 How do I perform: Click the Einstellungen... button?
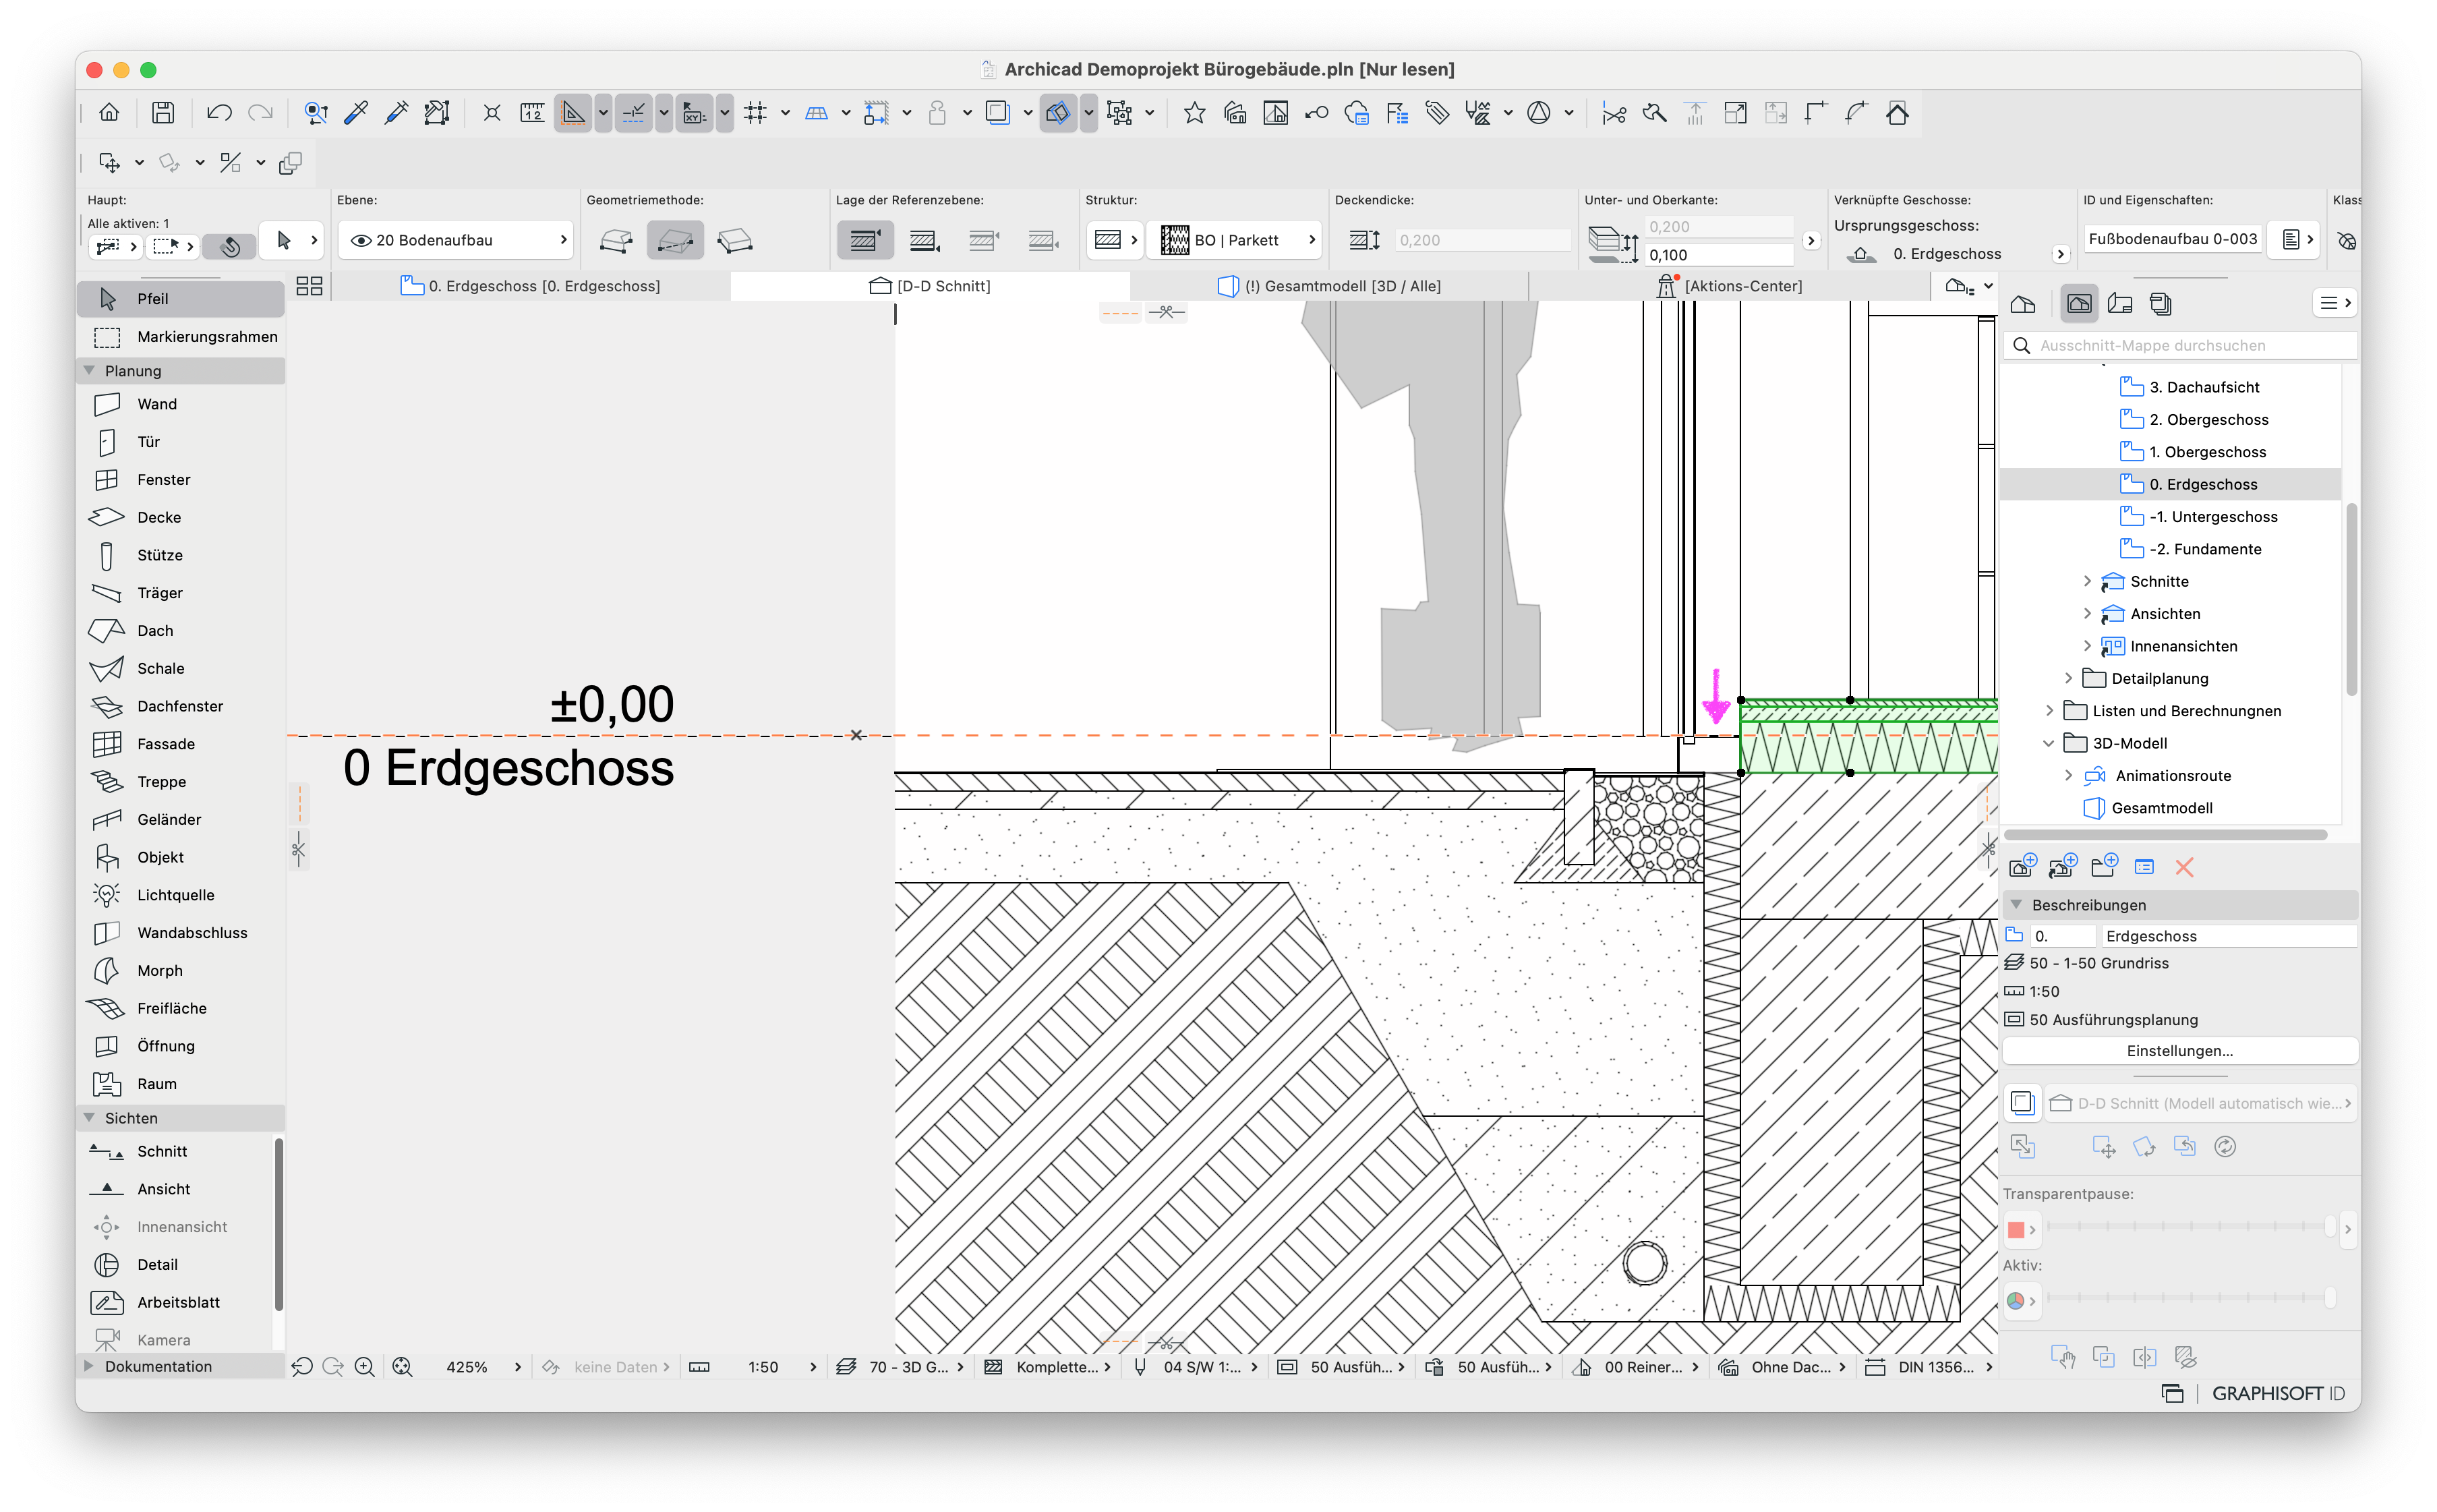coord(2179,1051)
